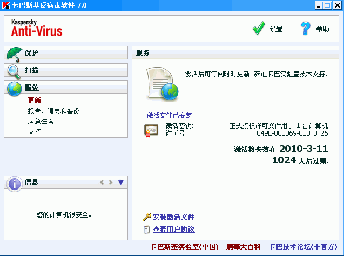Open 报告、隔离和备份
This screenshot has width=344, height=256.
(x=53, y=111)
